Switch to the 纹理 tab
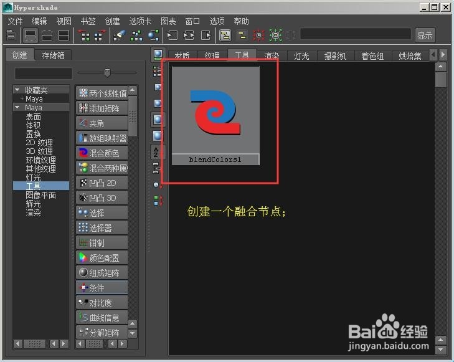 point(212,55)
